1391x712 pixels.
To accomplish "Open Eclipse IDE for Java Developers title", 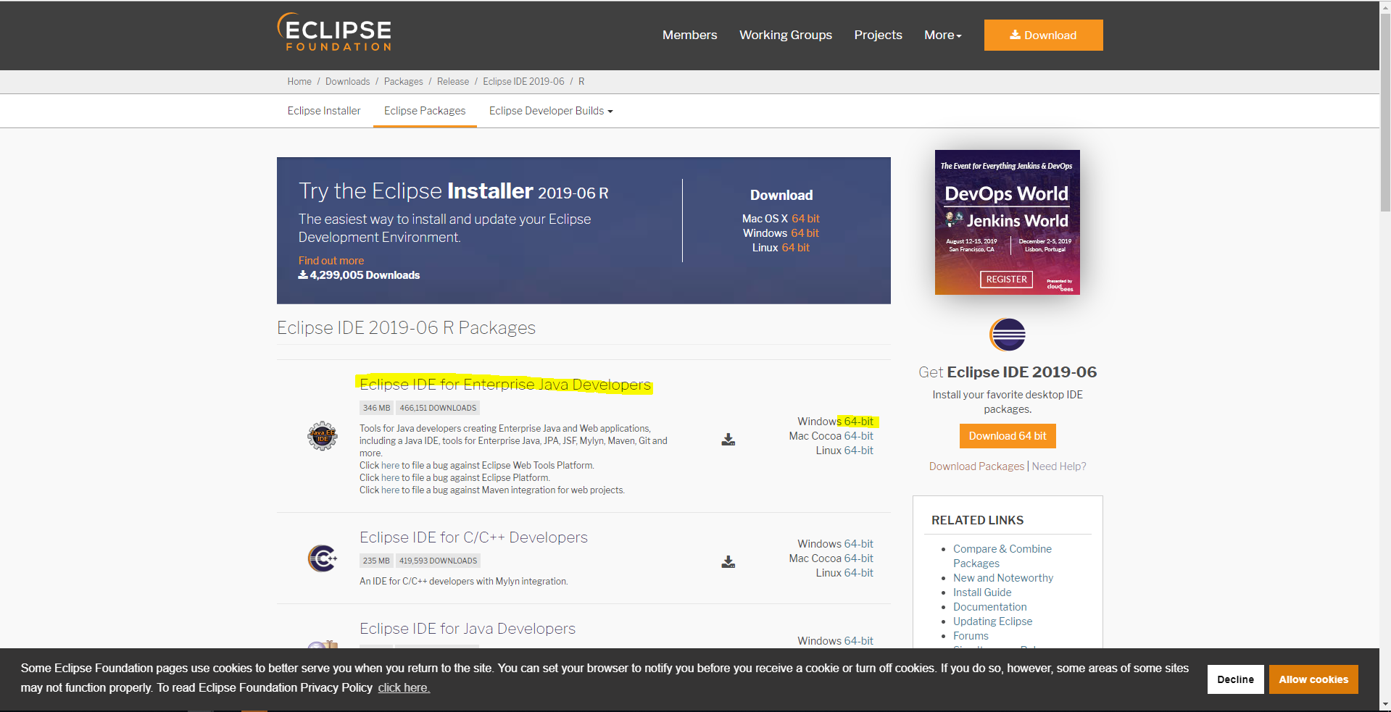I will click(x=468, y=629).
